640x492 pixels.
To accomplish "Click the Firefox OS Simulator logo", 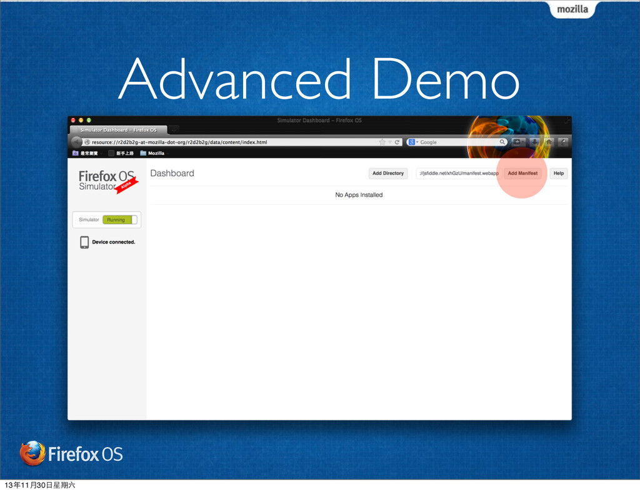I will (x=108, y=182).
